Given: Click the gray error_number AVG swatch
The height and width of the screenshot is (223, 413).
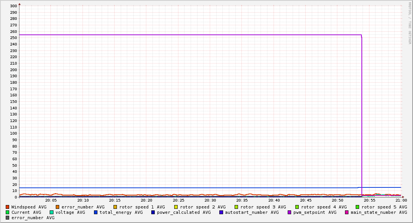Looking at the screenshot, I should click(x=7, y=218).
